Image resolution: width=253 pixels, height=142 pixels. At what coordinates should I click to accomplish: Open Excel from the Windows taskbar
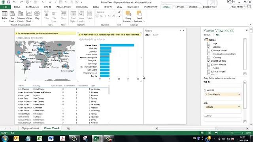click(x=97, y=138)
